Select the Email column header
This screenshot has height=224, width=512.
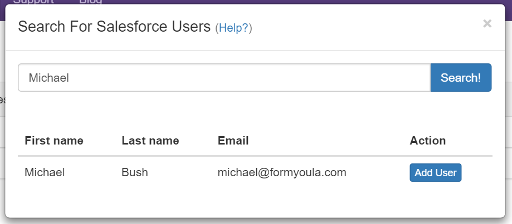pyautogui.click(x=233, y=141)
